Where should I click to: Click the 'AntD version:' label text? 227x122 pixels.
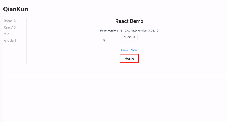coord(139,31)
